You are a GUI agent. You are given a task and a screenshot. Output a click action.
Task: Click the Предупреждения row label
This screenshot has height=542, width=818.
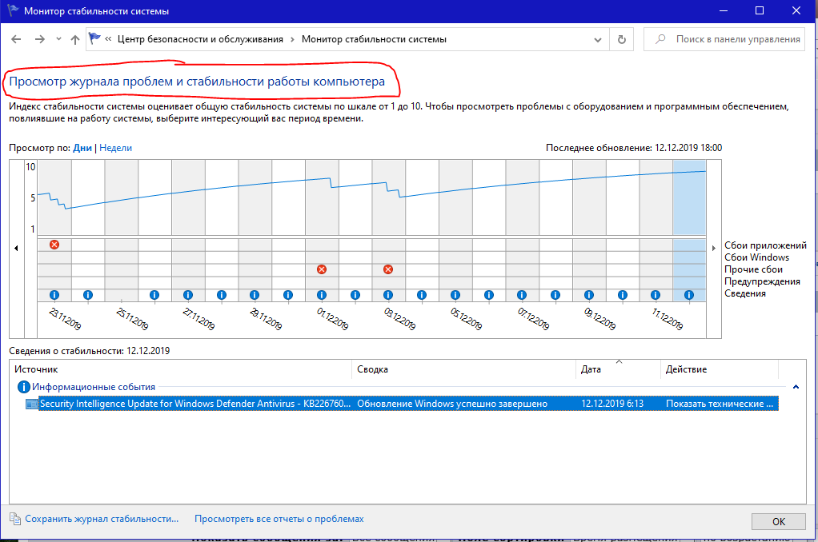(x=762, y=281)
